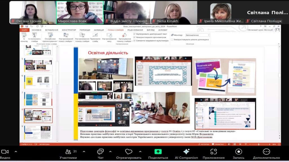Switch to the АНІМАЦІЯ ribbon tab
Image resolution: width=289 pixels, height=162 pixels.
pos(99,30)
